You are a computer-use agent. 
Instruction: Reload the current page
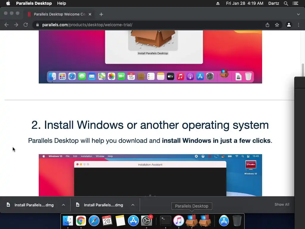26,25
